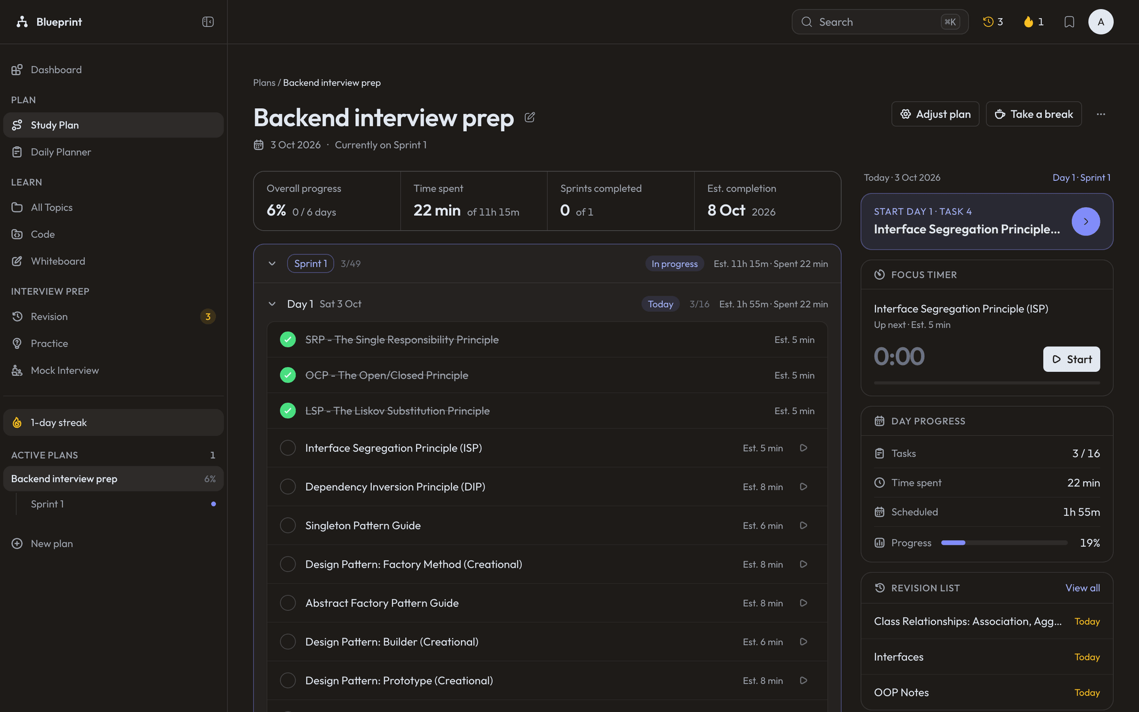Open View all revision list link
The image size is (1139, 712).
[x=1082, y=588]
